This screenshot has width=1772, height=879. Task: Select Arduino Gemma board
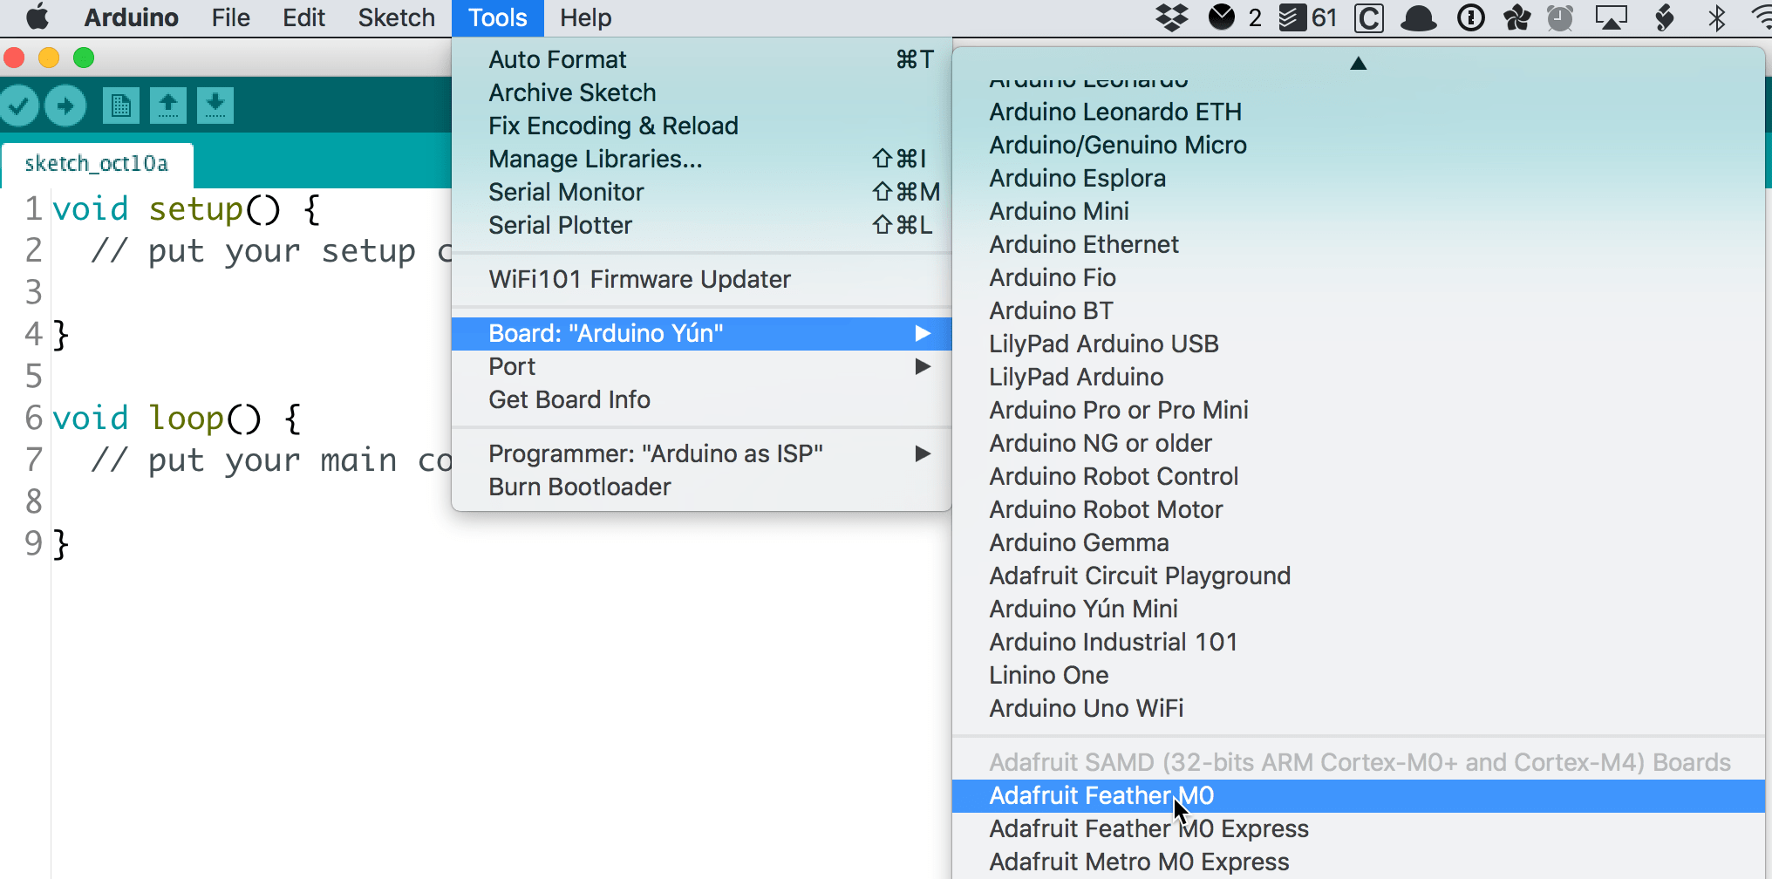(1359, 542)
